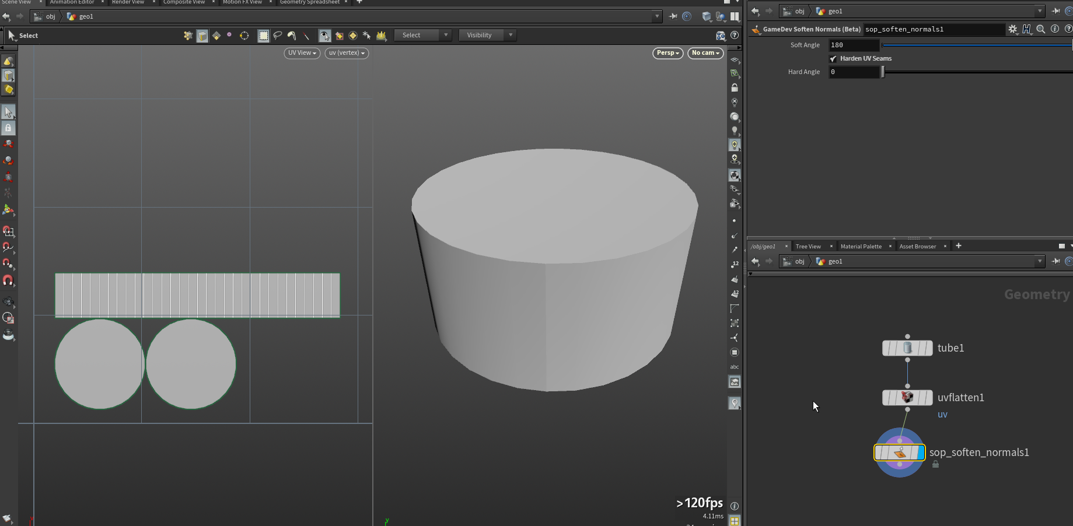
Task: Click the node info icon in parameters
Action: 1054,29
